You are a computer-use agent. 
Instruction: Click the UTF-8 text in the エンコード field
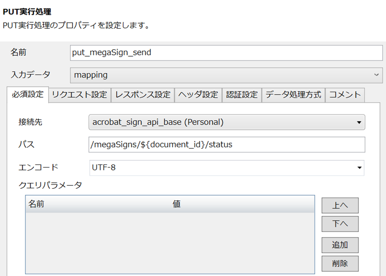tap(104, 167)
